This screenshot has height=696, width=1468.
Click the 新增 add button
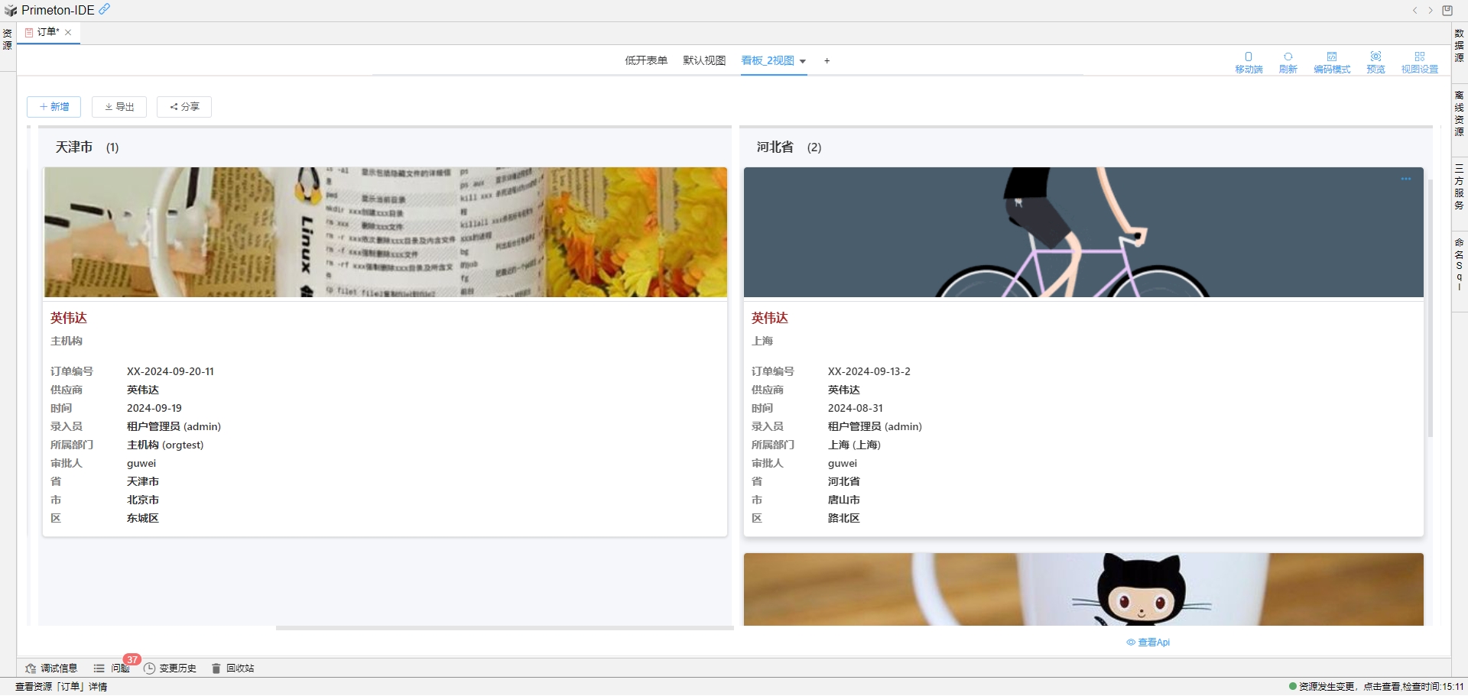(54, 107)
